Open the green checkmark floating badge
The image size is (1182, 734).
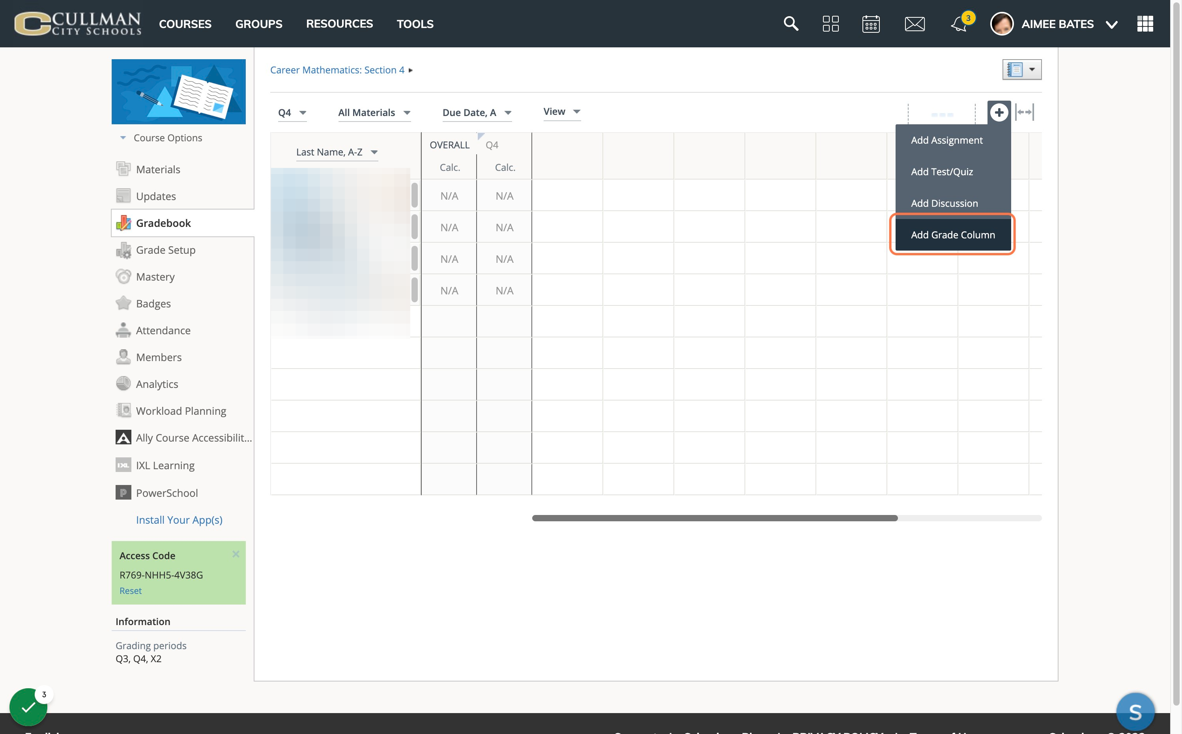tap(28, 706)
